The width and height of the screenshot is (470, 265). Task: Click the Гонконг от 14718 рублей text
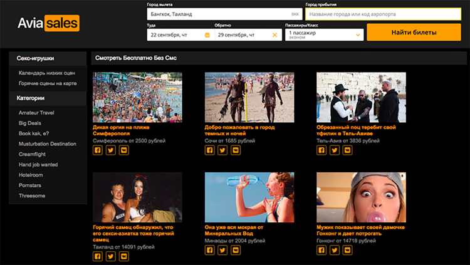click(346, 241)
